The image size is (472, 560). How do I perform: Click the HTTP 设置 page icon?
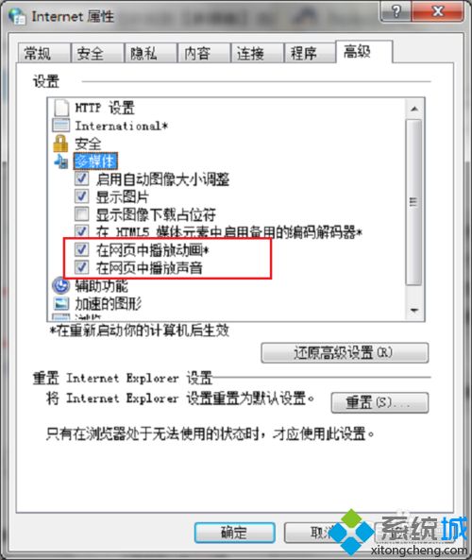[61, 107]
